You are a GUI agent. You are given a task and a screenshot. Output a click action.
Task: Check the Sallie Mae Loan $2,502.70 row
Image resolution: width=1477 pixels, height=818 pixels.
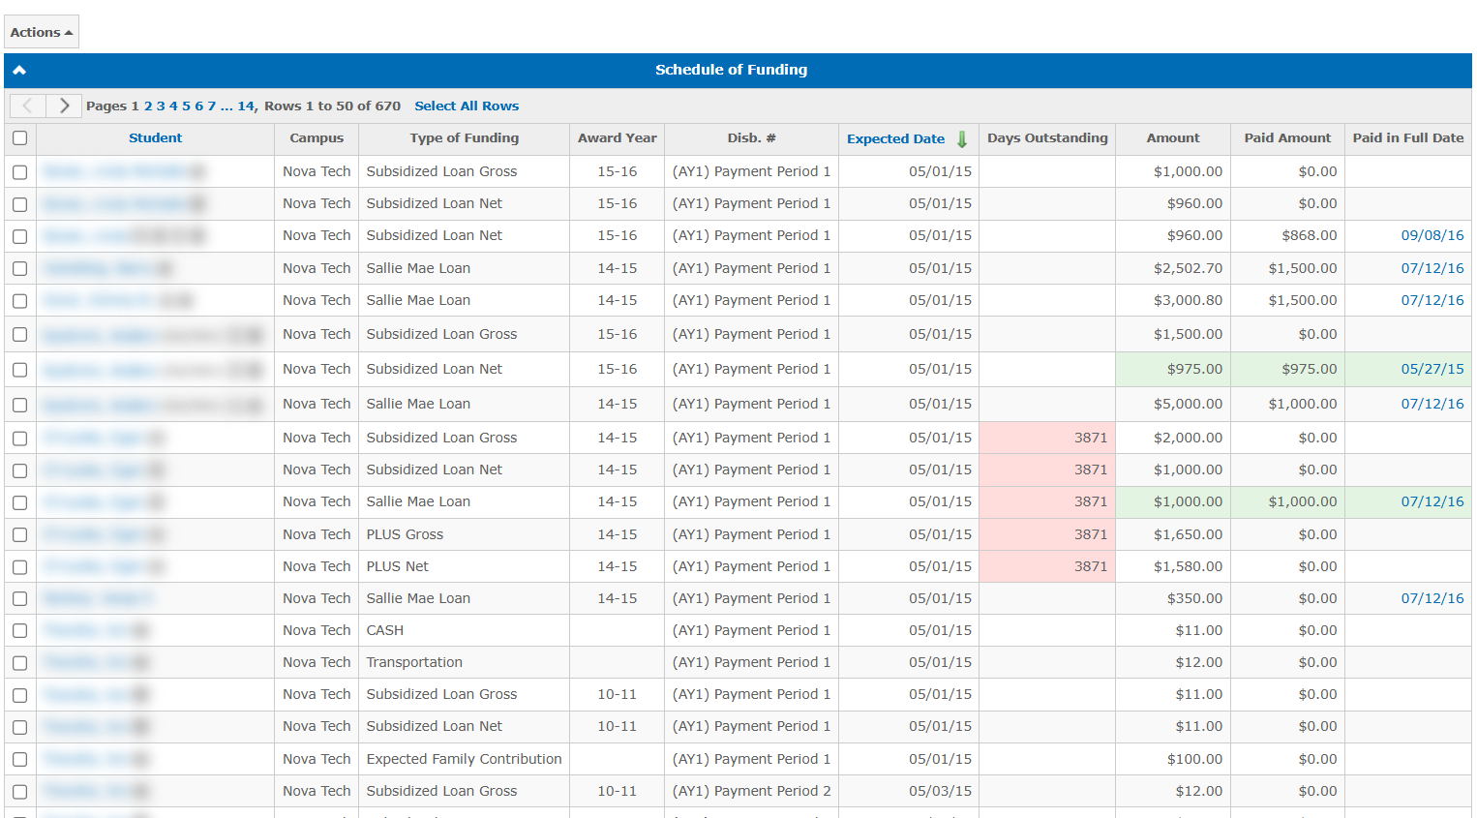[x=19, y=268]
